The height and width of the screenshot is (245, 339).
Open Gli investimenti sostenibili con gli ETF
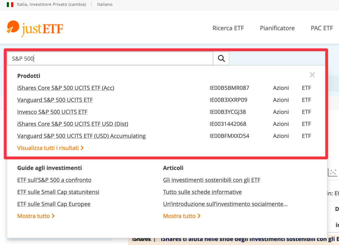212,180
